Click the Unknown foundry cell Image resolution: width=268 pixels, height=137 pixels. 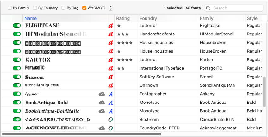149,85
